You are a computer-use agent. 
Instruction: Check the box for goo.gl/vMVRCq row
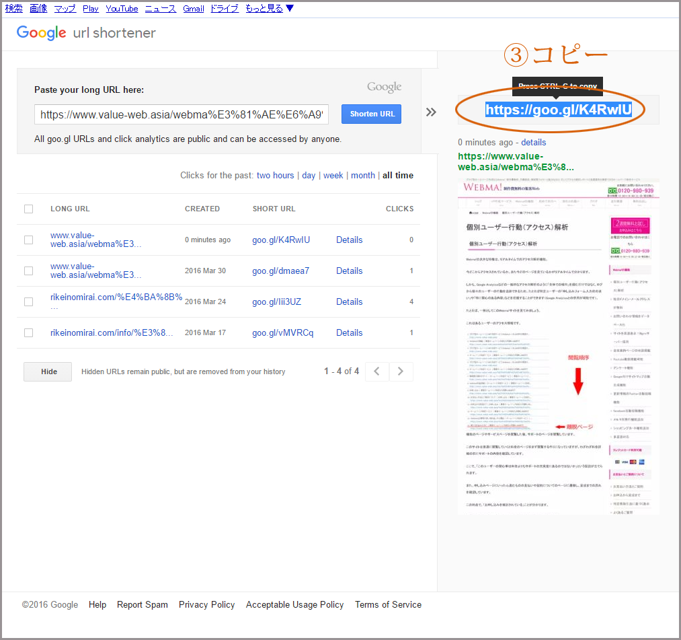(x=29, y=332)
